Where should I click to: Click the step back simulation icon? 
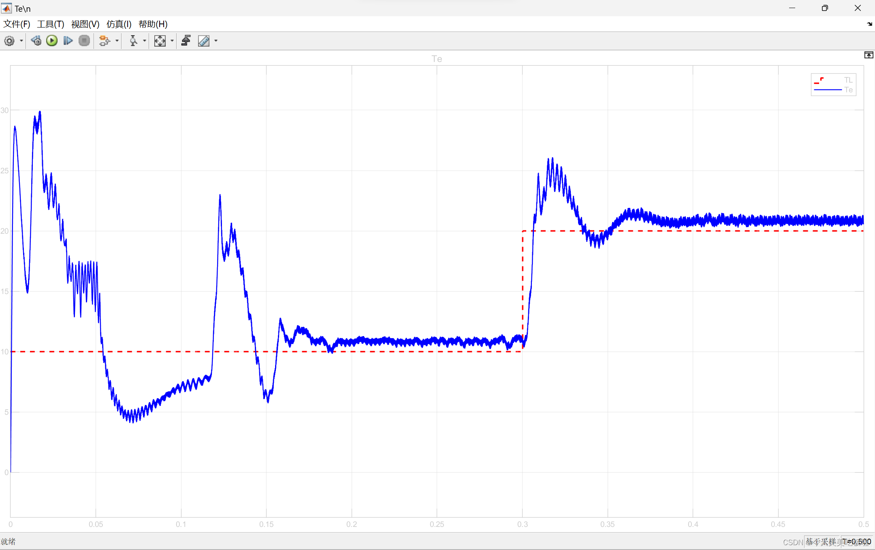[36, 41]
